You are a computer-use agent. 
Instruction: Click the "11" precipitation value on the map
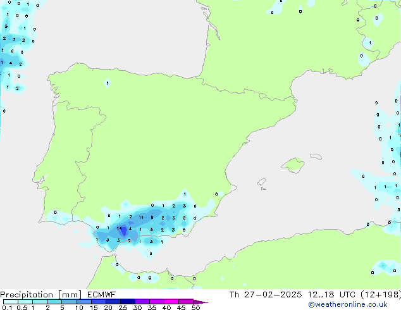click(141, 218)
